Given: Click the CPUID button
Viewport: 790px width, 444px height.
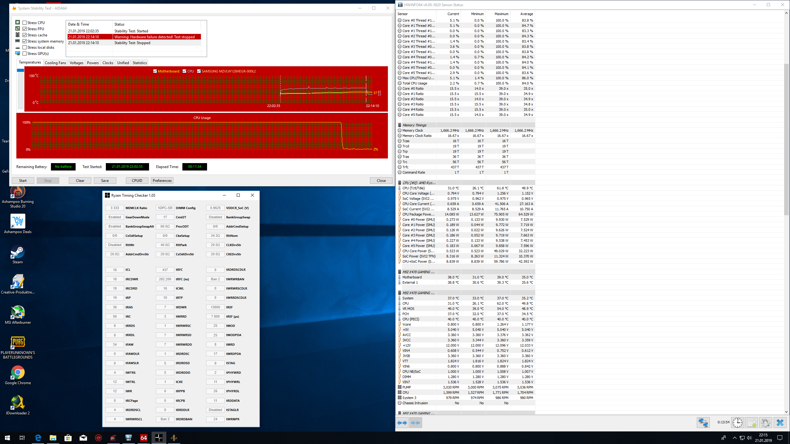Looking at the screenshot, I should coord(137,180).
